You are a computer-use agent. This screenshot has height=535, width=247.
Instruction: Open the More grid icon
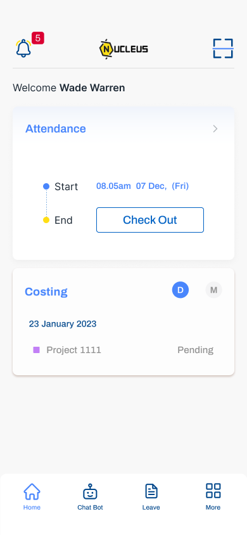(x=213, y=491)
